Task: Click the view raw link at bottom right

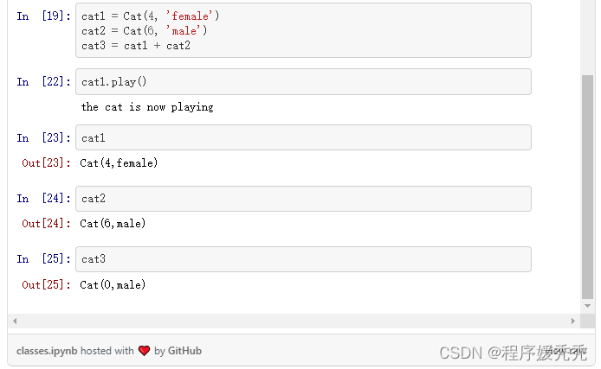Action: (x=566, y=351)
